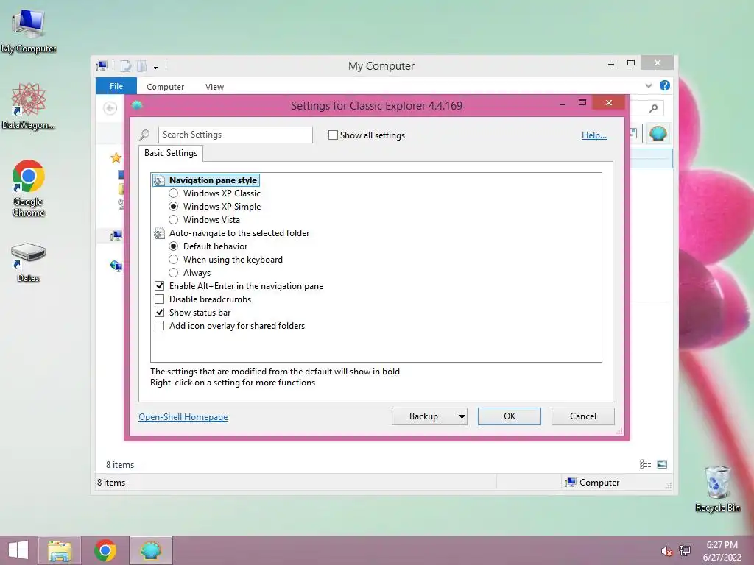Enable Show all settings checkbox

pos(333,135)
